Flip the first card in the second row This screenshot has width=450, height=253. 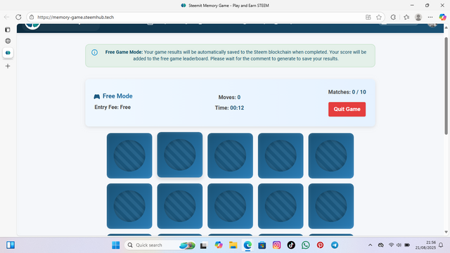[x=129, y=206]
